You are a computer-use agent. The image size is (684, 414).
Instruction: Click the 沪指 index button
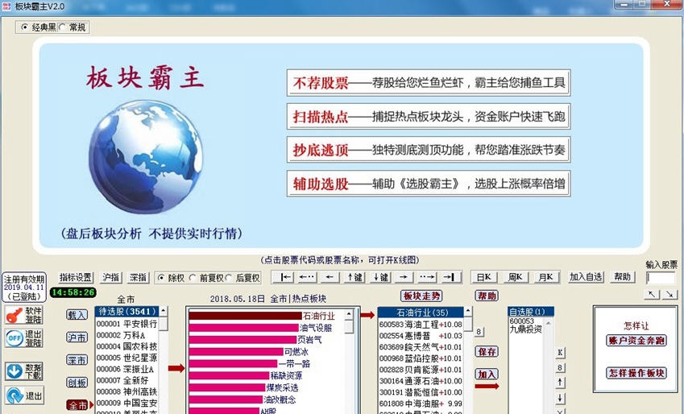111,277
